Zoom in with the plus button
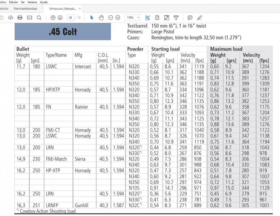Screen dimensions: 280x216 (117, 18)
